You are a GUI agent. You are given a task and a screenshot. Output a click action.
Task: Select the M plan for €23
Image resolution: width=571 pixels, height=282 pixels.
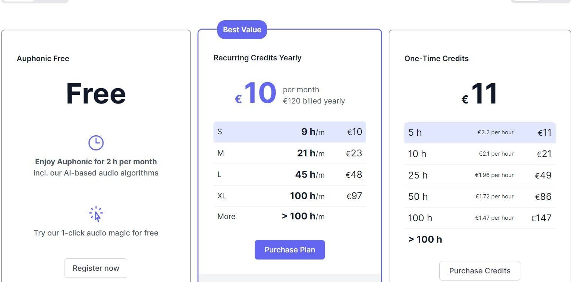tap(290, 153)
